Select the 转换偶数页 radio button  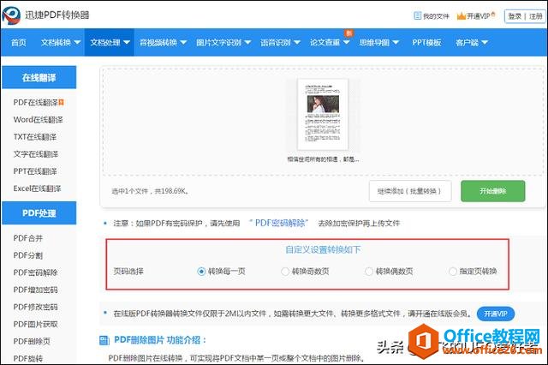click(x=369, y=272)
